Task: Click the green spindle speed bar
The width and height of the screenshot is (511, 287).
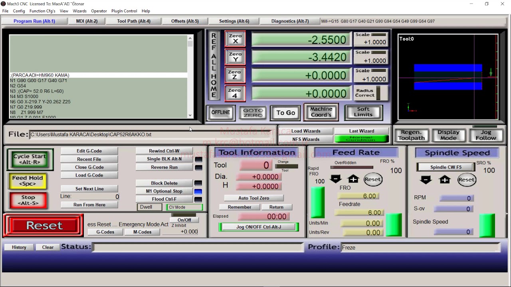Action: click(x=487, y=225)
